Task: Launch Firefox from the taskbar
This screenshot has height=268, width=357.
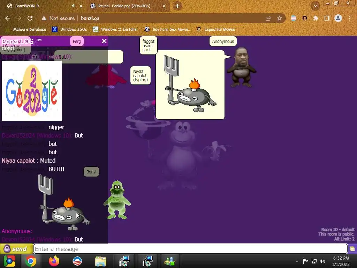Action: pyautogui.click(x=54, y=261)
